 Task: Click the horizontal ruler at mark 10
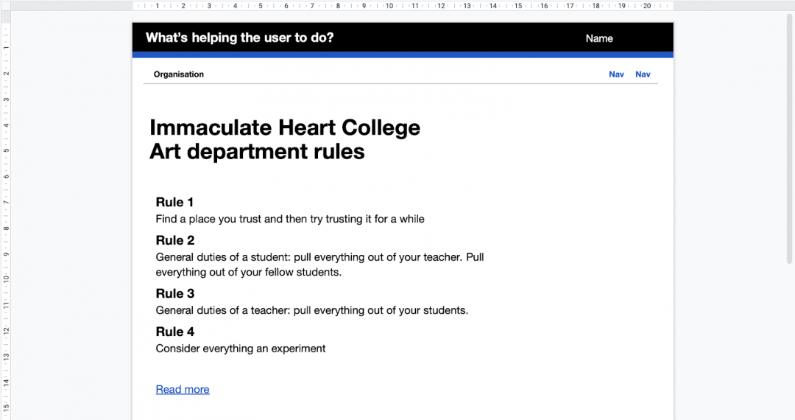pos(389,6)
